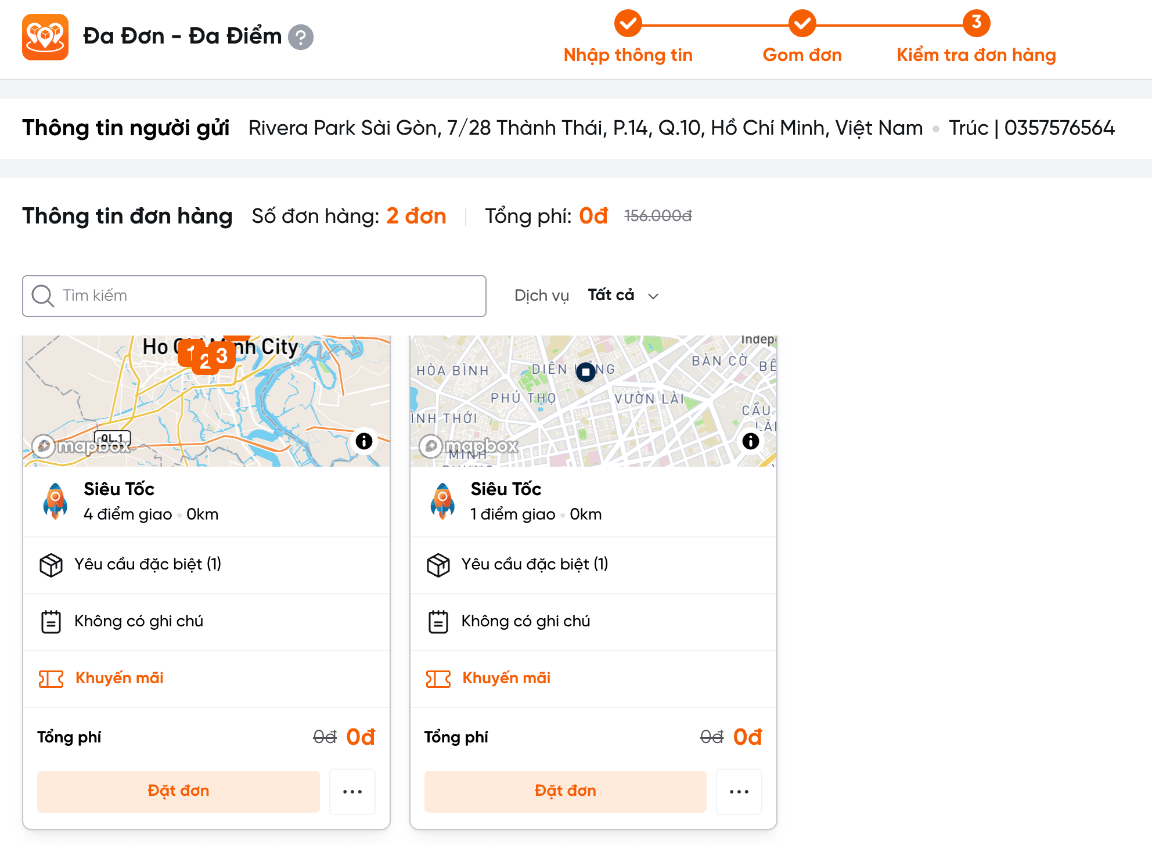Open 'Khuyến mãi' on the second order
The image size is (1152, 844).
coord(506,678)
